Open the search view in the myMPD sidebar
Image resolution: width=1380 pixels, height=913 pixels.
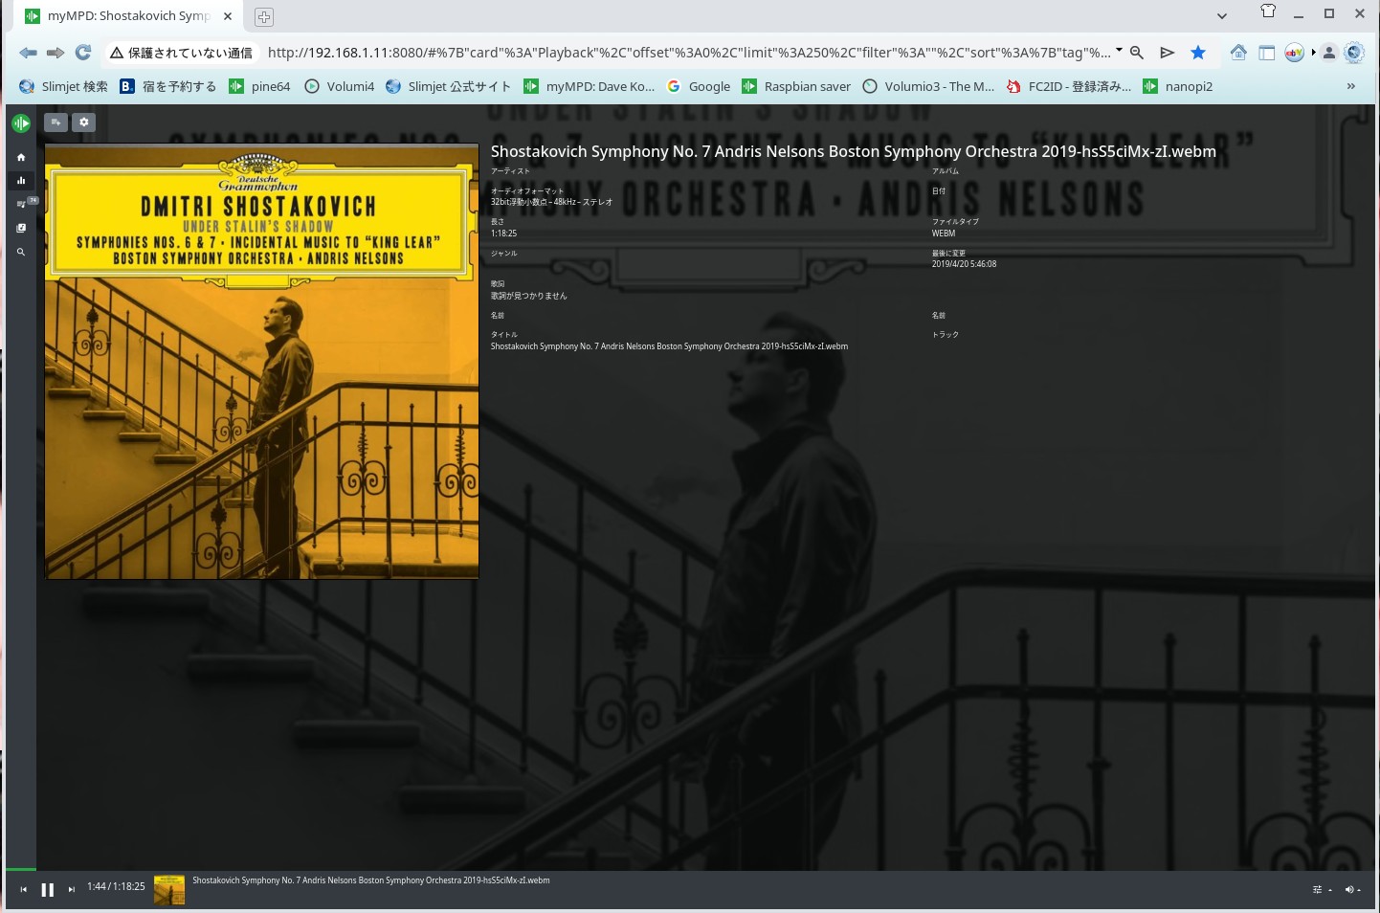click(x=21, y=253)
